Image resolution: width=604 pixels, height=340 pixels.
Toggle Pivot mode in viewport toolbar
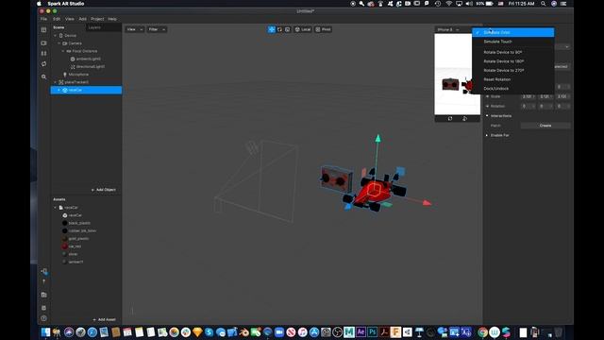click(323, 29)
